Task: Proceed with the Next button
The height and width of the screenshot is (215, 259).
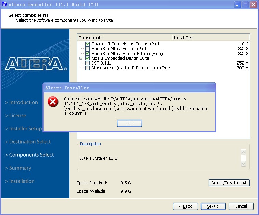Action: [213, 206]
